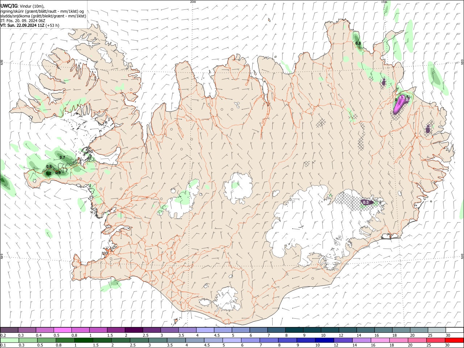Pick the bottom legend swatch between 3 and 3.5
464x348 pixels.
158,340
